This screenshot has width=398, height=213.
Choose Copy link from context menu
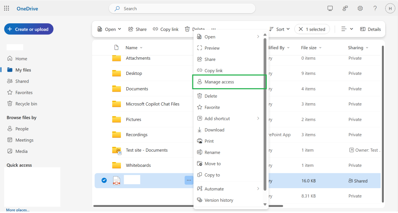(x=229, y=71)
